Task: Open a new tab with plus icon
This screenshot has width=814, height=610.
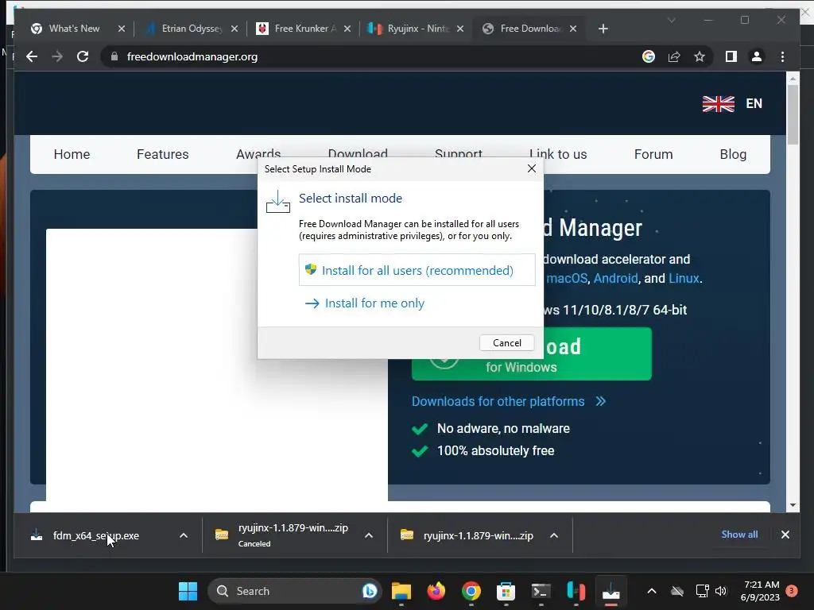Action: (x=603, y=29)
